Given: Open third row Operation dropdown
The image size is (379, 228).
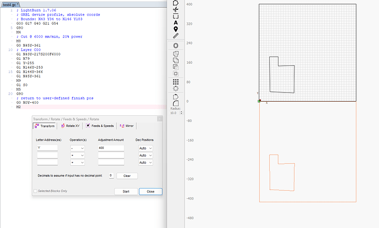Looking at the screenshot, I should click(x=77, y=163).
